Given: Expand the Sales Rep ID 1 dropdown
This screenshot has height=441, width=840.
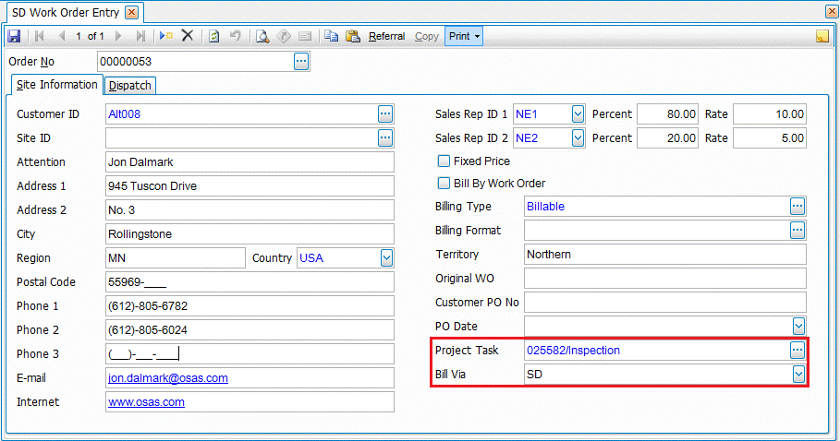Looking at the screenshot, I should click(x=578, y=114).
